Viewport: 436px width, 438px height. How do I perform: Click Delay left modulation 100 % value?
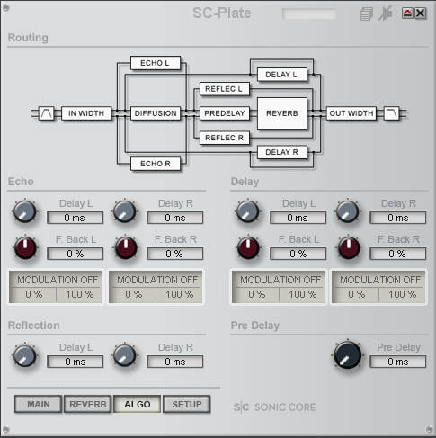point(302,294)
